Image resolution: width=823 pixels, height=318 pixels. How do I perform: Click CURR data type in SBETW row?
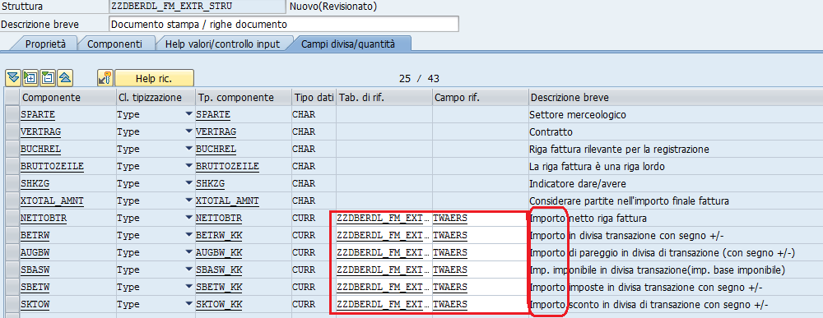(x=304, y=287)
